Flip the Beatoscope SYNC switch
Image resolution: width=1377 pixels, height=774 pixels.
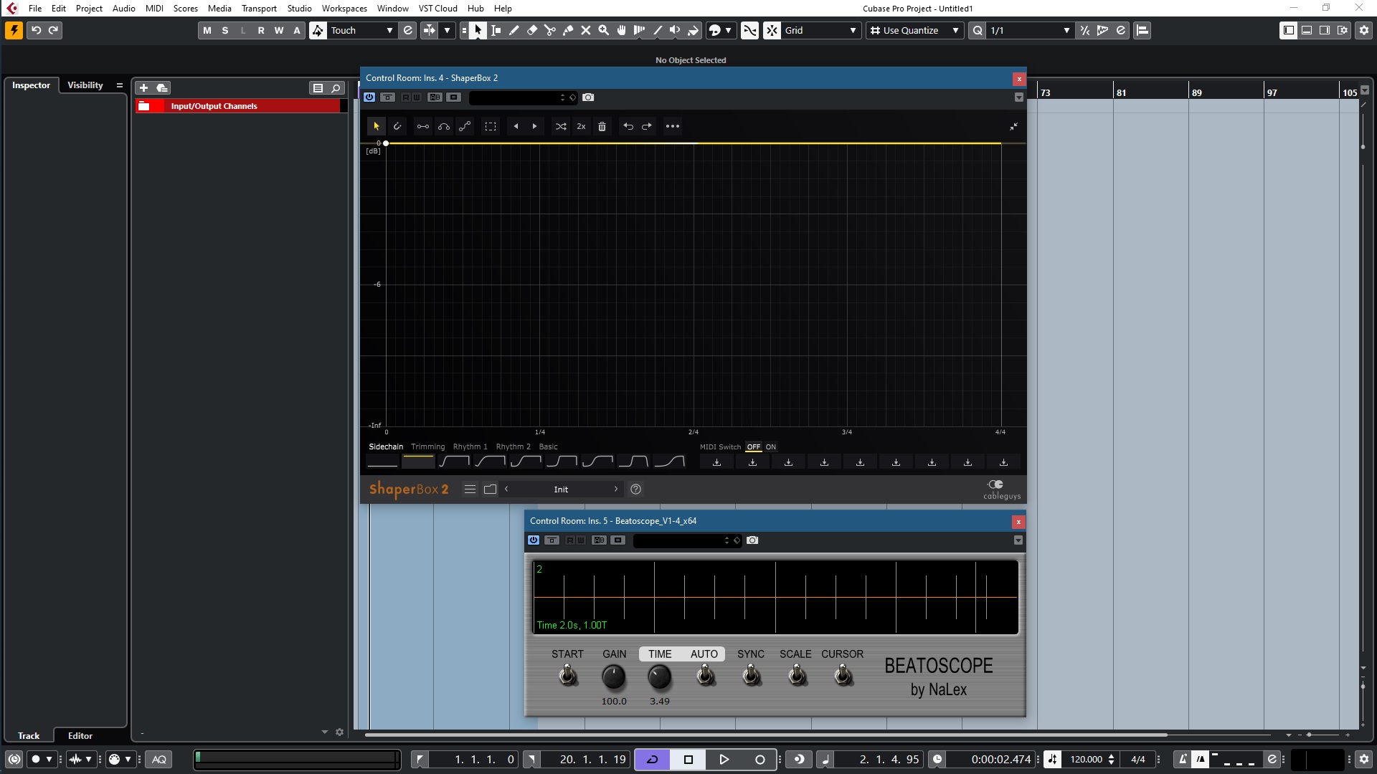coord(751,675)
